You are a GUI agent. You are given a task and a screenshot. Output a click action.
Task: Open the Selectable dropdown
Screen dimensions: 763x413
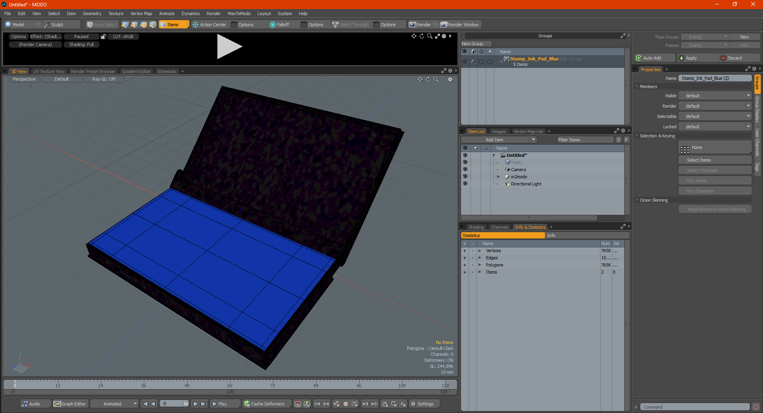(718, 116)
